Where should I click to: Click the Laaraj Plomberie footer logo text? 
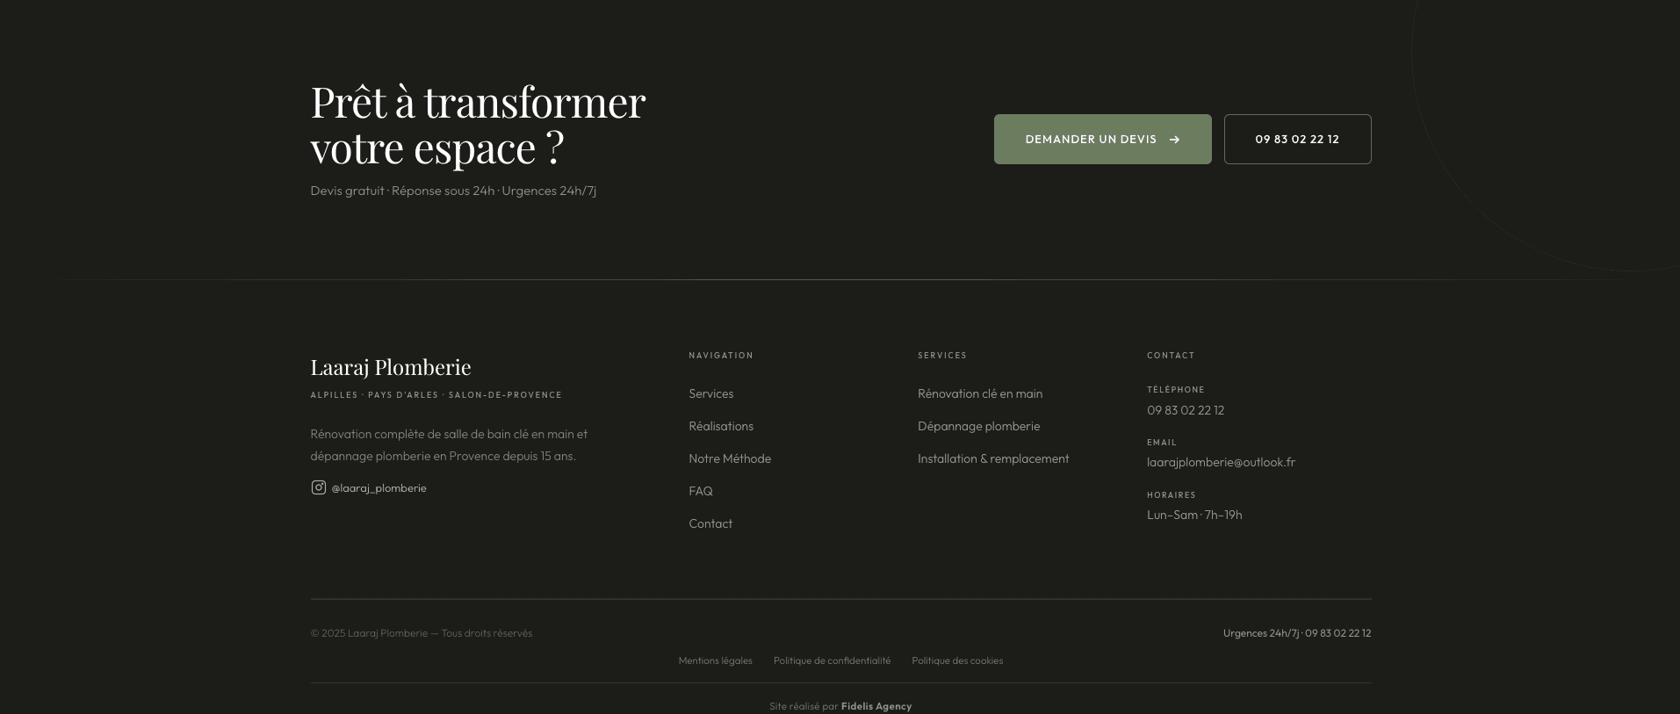click(391, 367)
